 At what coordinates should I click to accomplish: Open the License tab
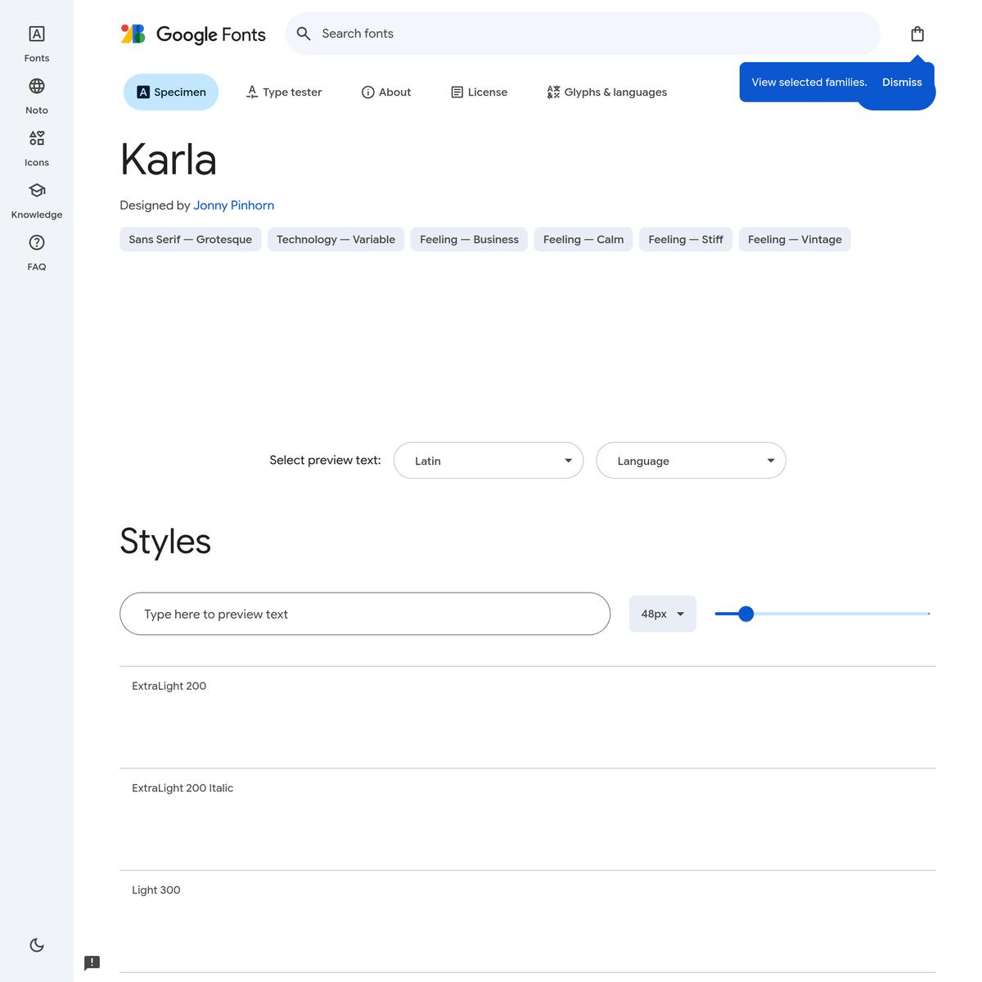point(480,92)
